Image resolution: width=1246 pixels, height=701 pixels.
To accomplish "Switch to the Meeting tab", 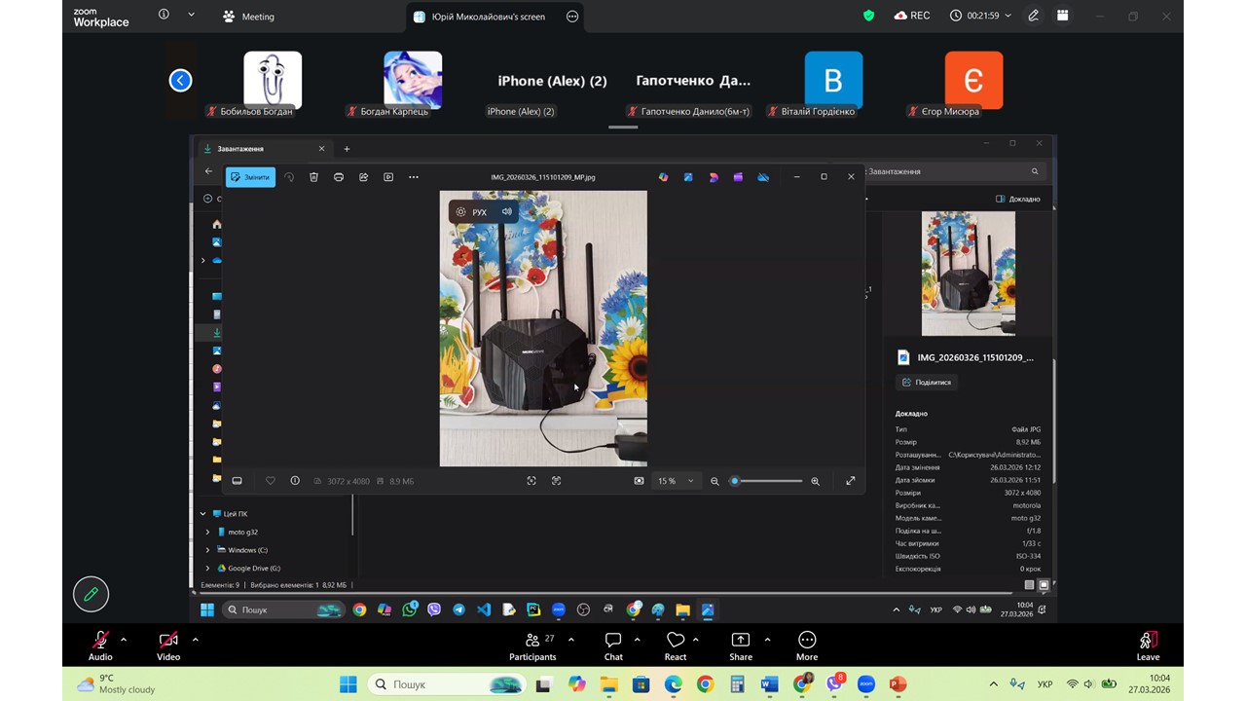I will 249,17.
